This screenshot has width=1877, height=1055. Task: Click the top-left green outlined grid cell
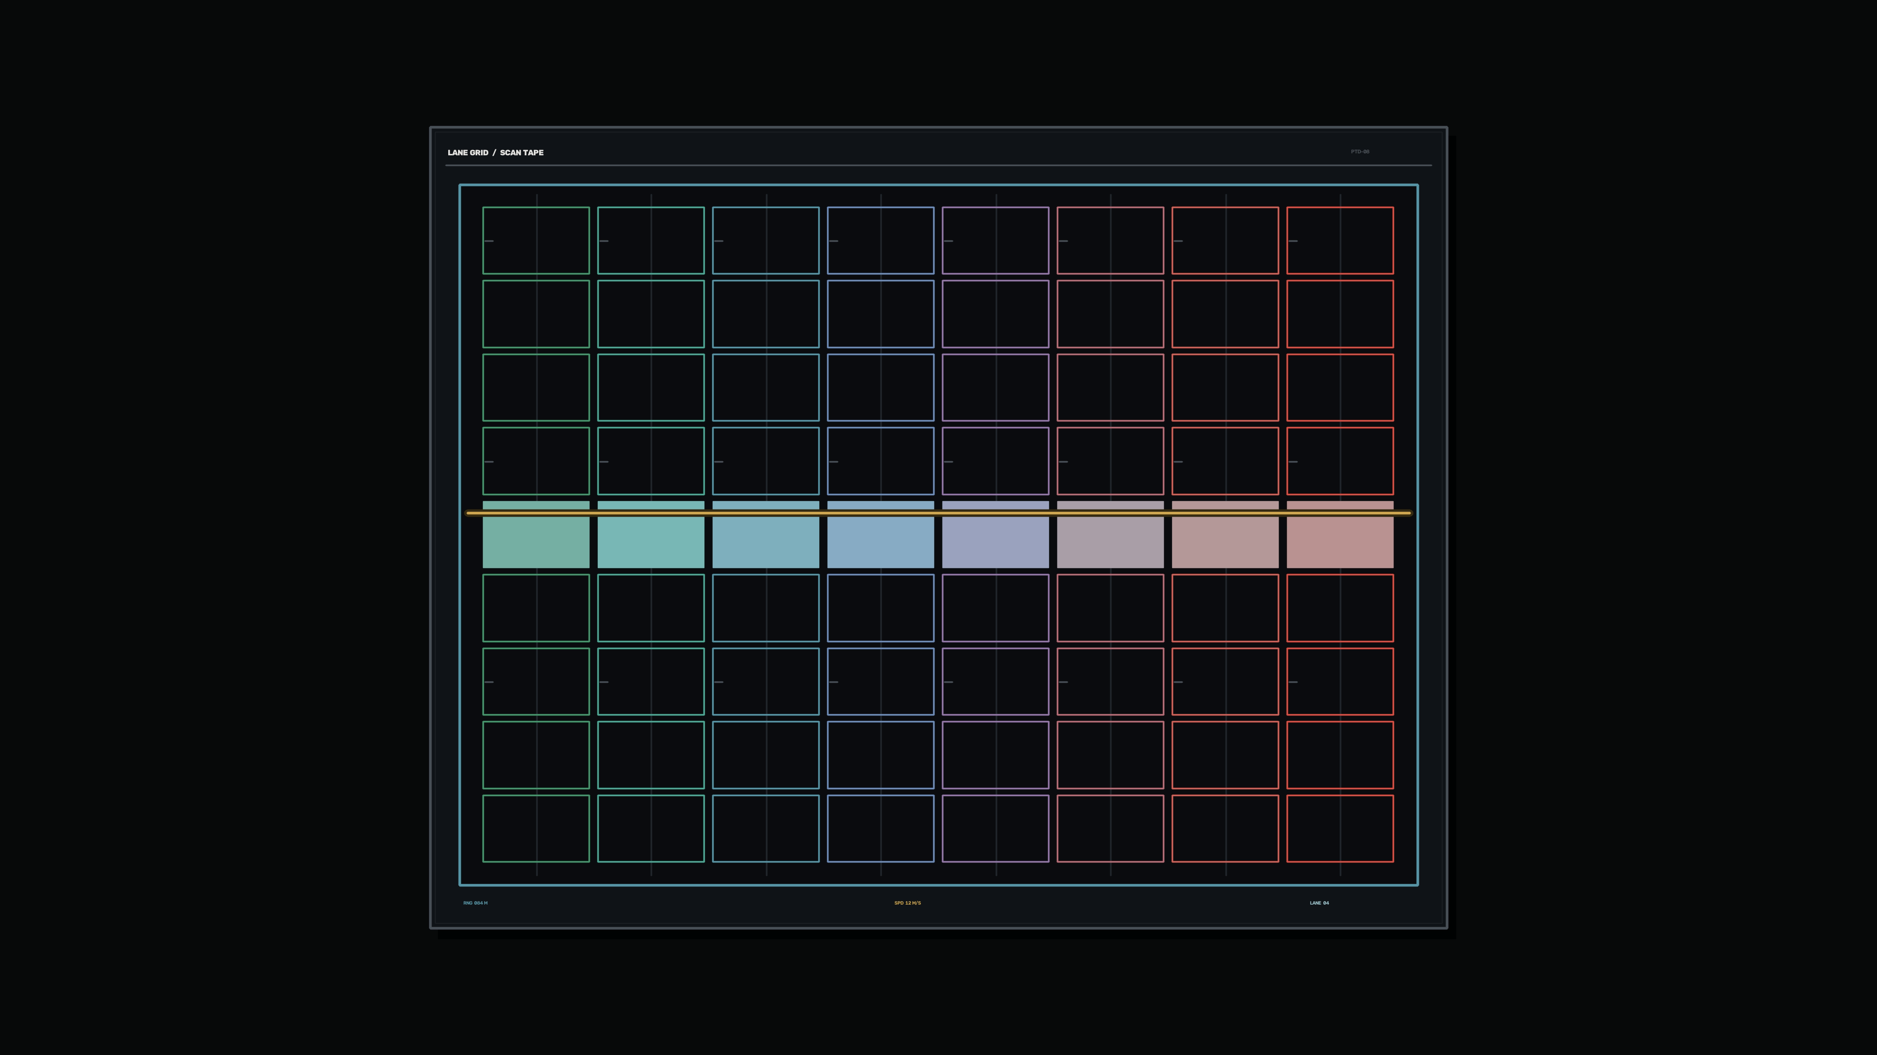pyautogui.click(x=536, y=240)
